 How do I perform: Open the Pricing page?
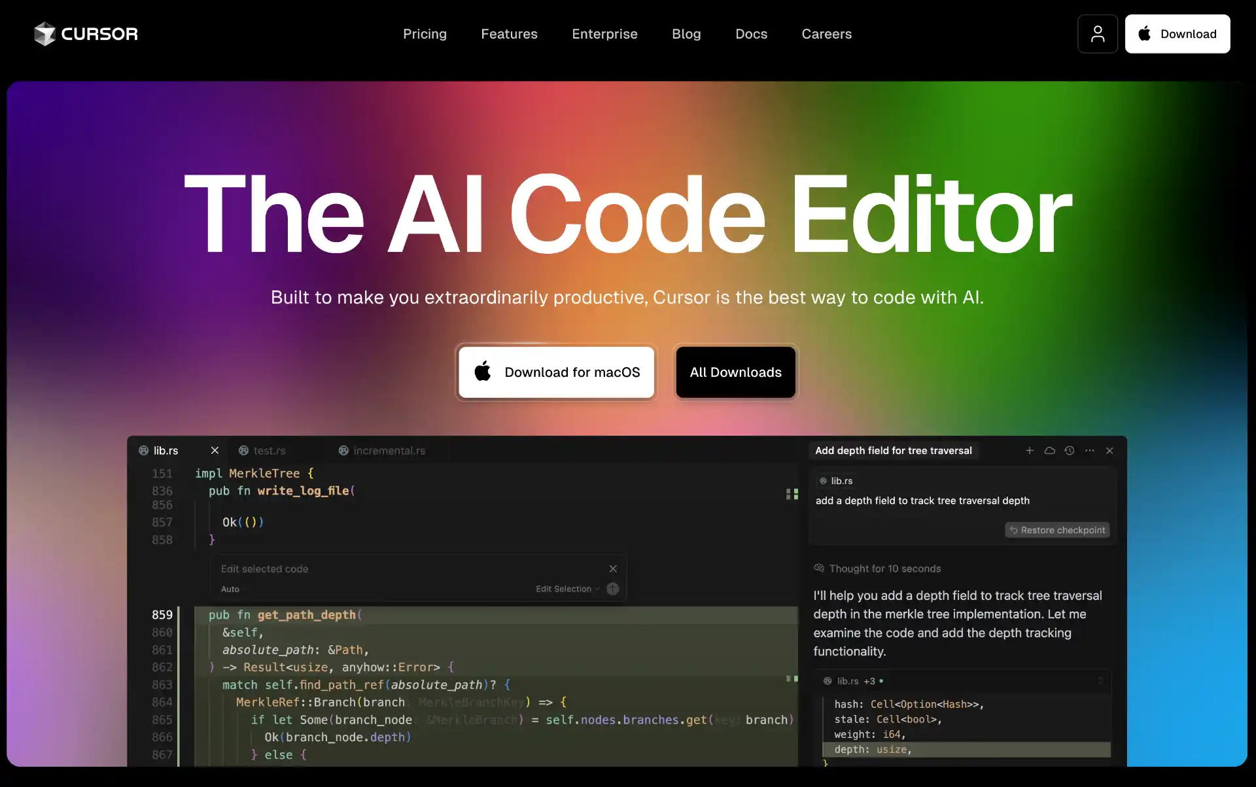pyautogui.click(x=425, y=34)
